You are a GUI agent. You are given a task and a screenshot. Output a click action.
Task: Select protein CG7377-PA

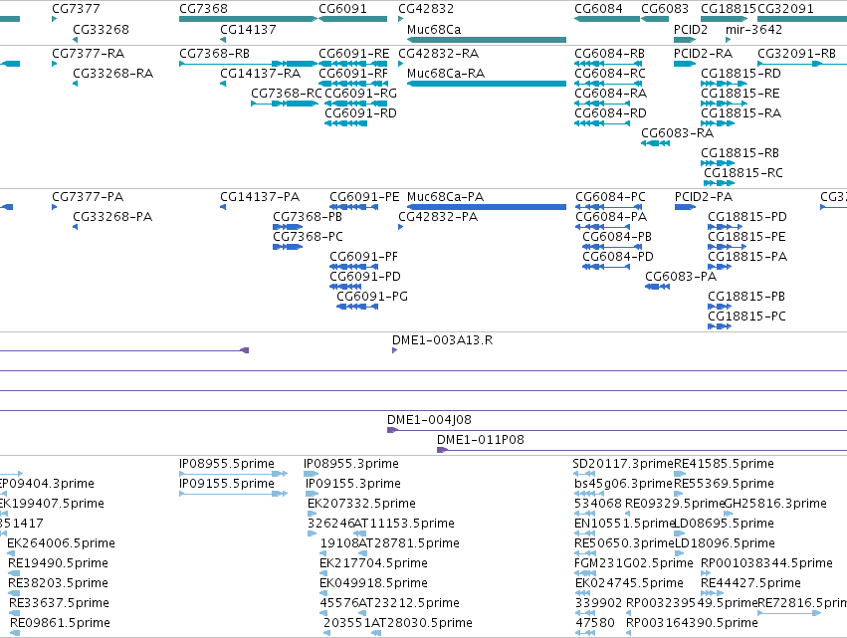pos(55,207)
